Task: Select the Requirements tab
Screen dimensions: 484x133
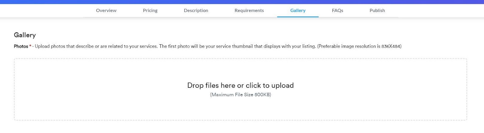Action: click(249, 11)
